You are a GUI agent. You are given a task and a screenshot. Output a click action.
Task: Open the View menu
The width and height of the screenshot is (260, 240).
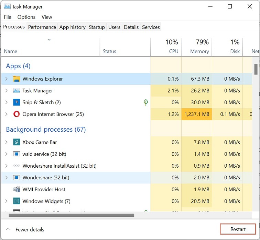[47, 17]
